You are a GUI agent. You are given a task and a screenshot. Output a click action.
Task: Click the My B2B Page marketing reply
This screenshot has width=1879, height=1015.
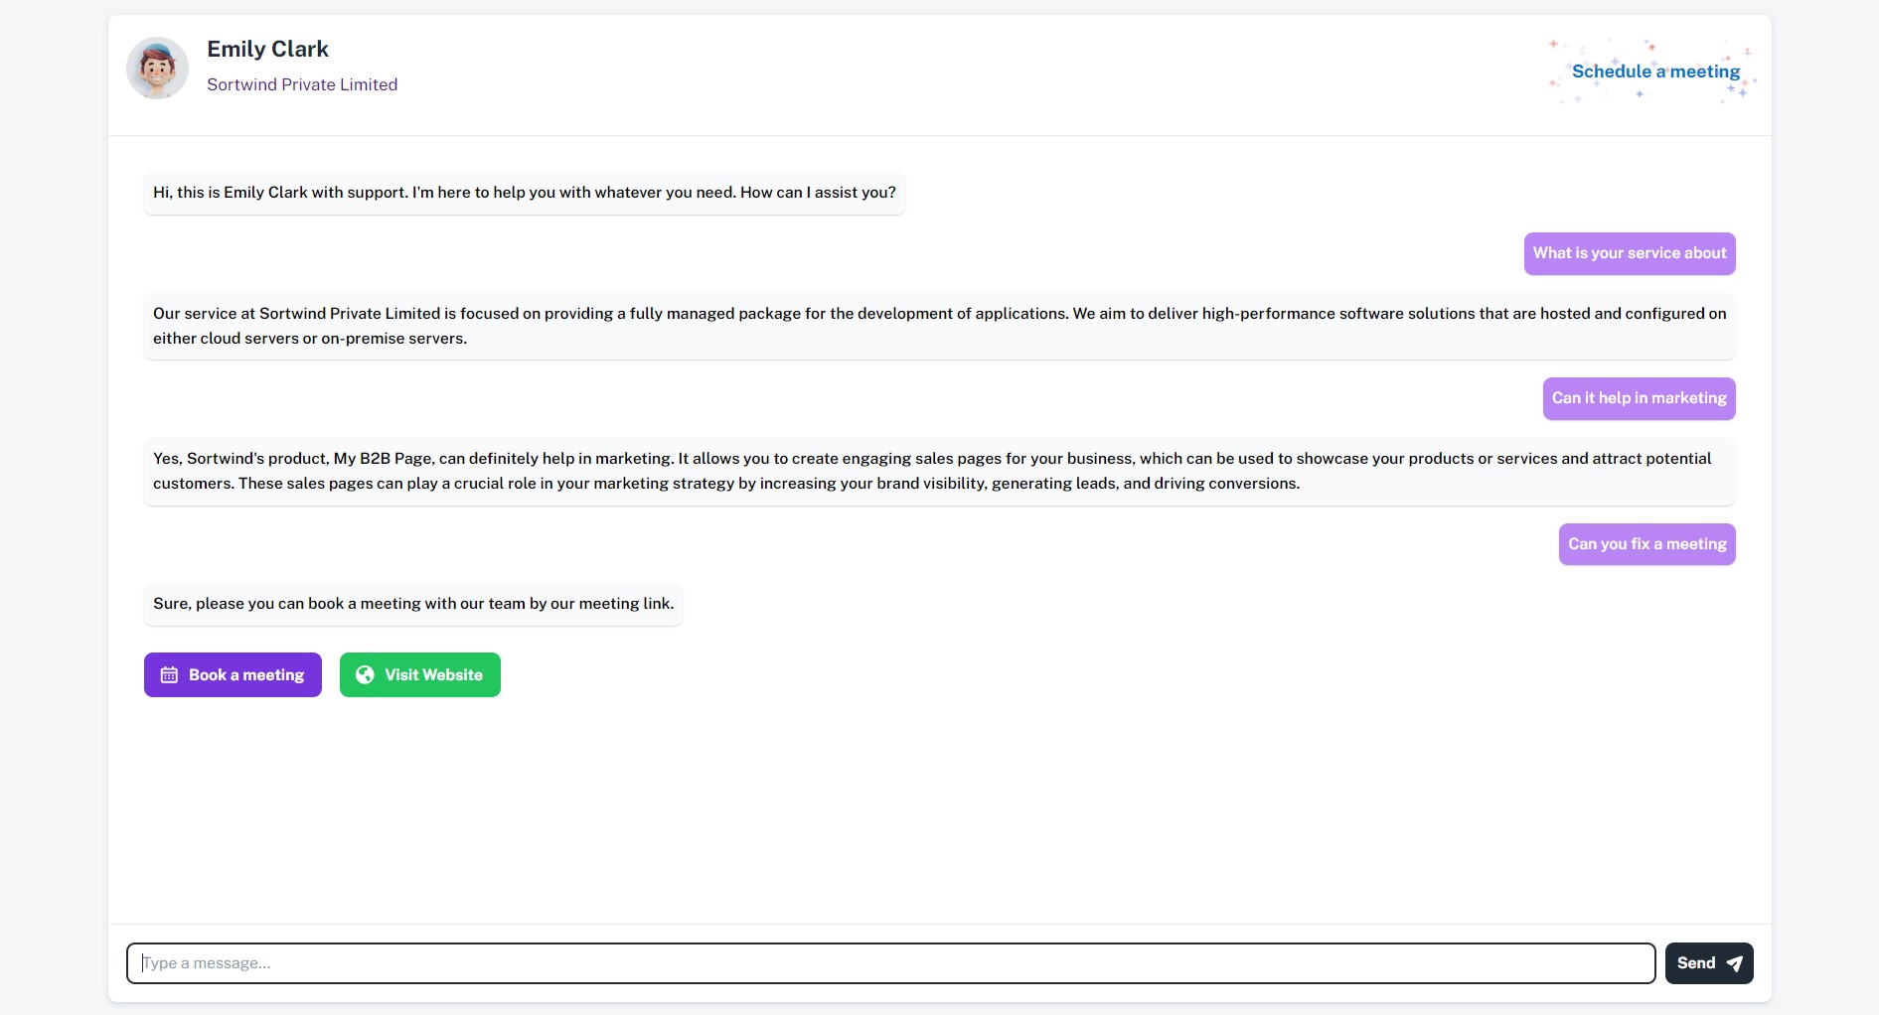point(940,471)
